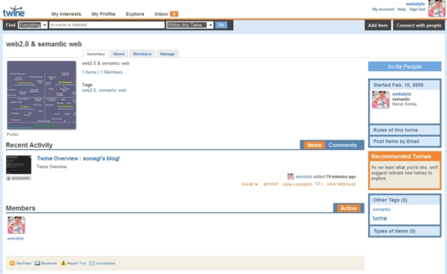Collapse the Other Tags (2) section
This screenshot has width=447, height=274.
click(405, 200)
